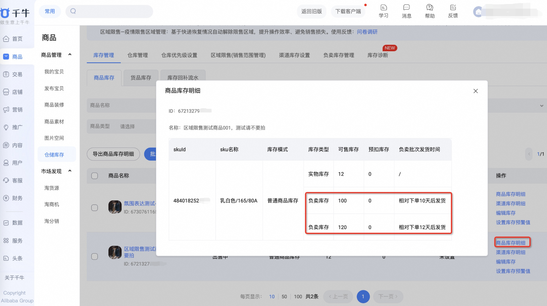Screen dimensions: 547x306
Task: Open the 氛围表达测试 product thumbnail
Action: [x=115, y=207]
